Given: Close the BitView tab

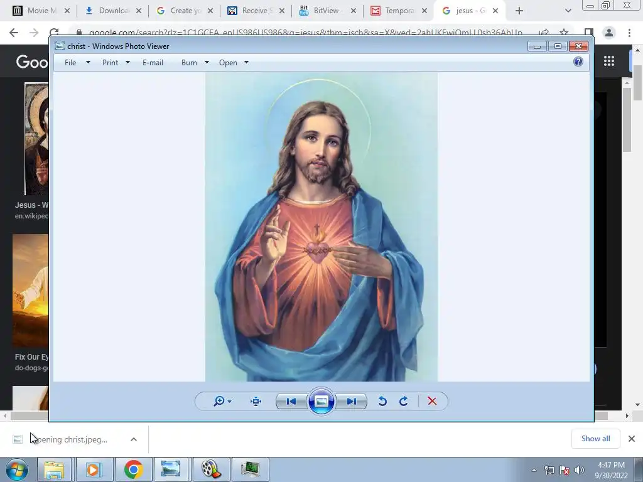Looking at the screenshot, I should [353, 11].
